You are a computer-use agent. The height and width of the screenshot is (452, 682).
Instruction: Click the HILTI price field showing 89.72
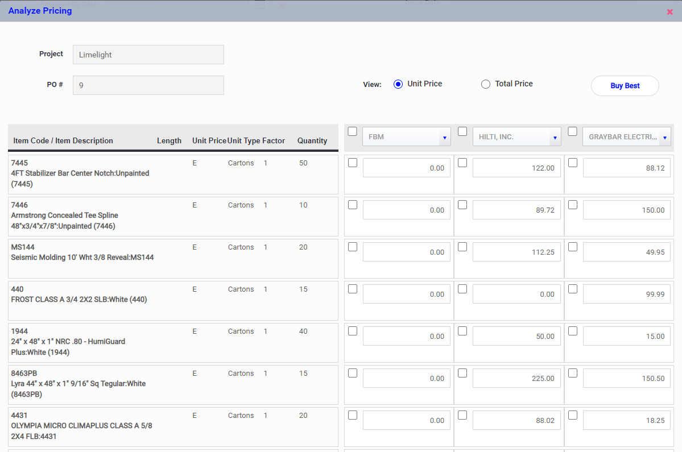coord(516,210)
